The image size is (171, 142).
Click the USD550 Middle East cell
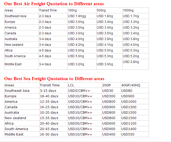(128, 134)
